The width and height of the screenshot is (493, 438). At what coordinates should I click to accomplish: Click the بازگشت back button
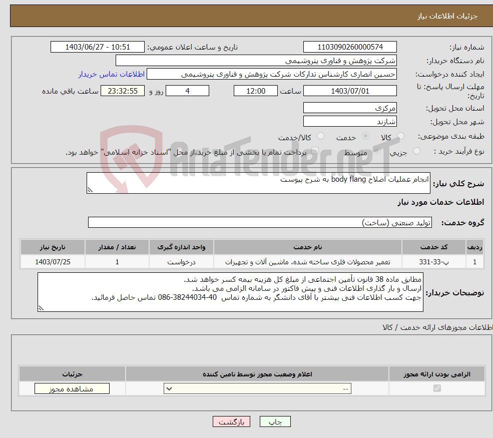[x=231, y=421]
